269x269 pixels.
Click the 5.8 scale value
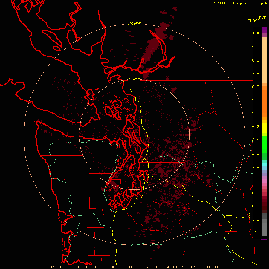point(256,100)
